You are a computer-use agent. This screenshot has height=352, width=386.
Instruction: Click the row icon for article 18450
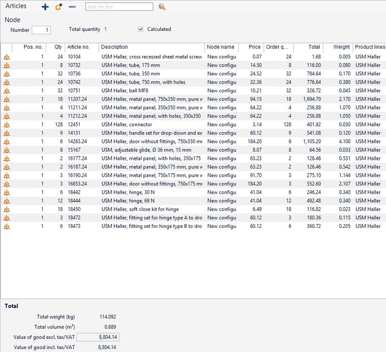point(7,210)
